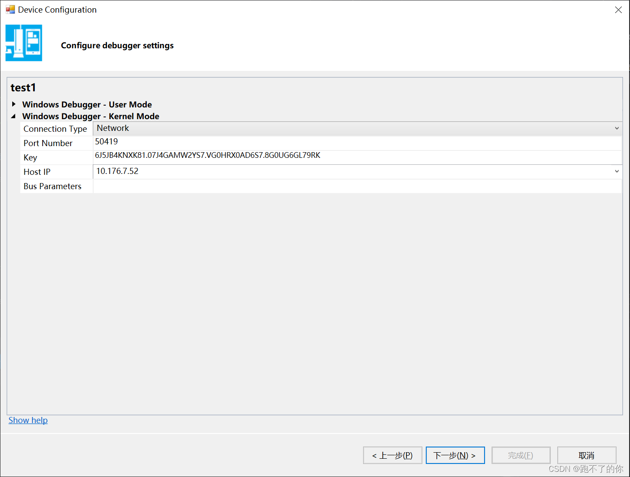Click the Configure debugger settings title
This screenshot has height=477, width=630.
[117, 46]
